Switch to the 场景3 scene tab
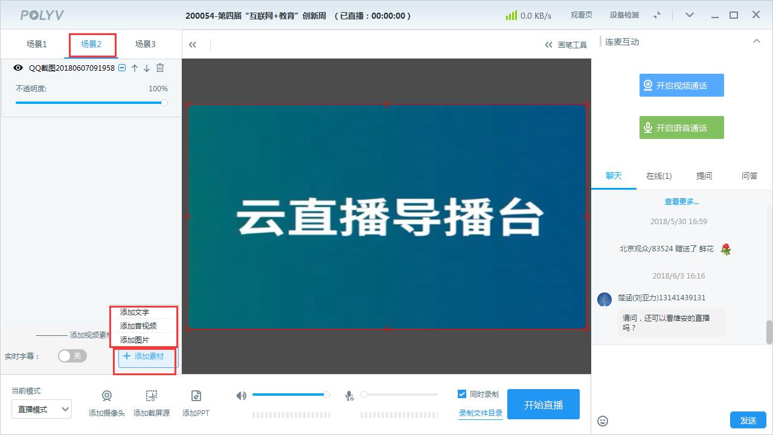The height and width of the screenshot is (435, 773). coord(145,44)
